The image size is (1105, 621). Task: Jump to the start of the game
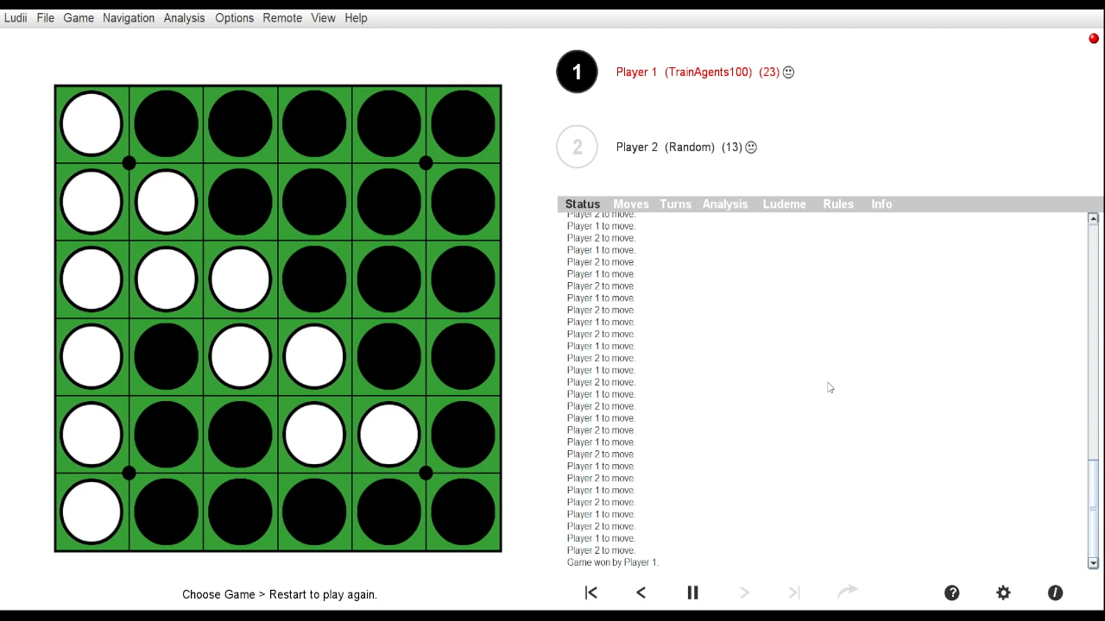coord(591,593)
